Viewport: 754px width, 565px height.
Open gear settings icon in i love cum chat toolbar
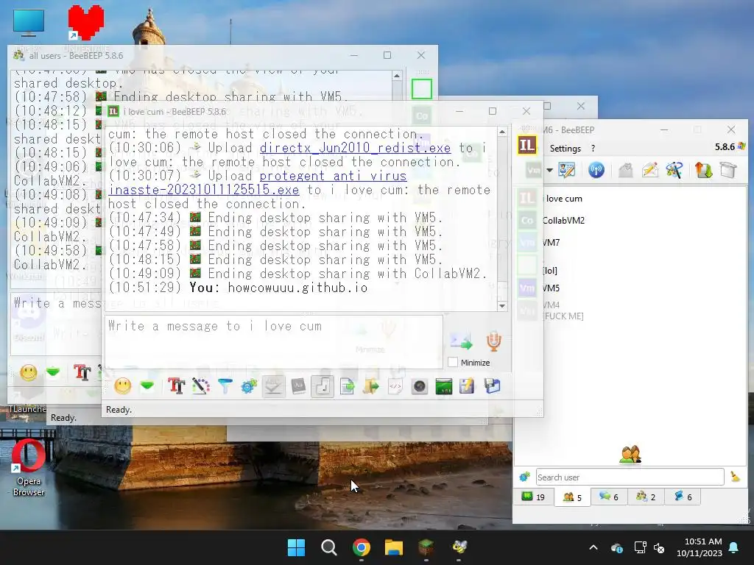click(249, 385)
